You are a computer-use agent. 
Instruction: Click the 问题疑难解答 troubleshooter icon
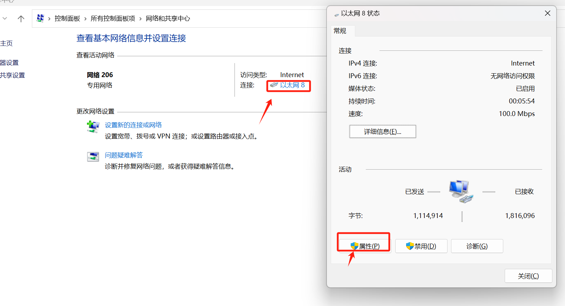(x=93, y=156)
